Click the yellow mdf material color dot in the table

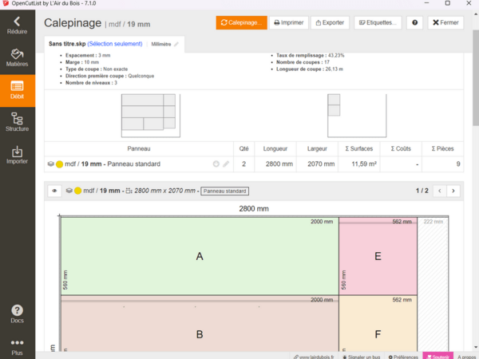59,164
